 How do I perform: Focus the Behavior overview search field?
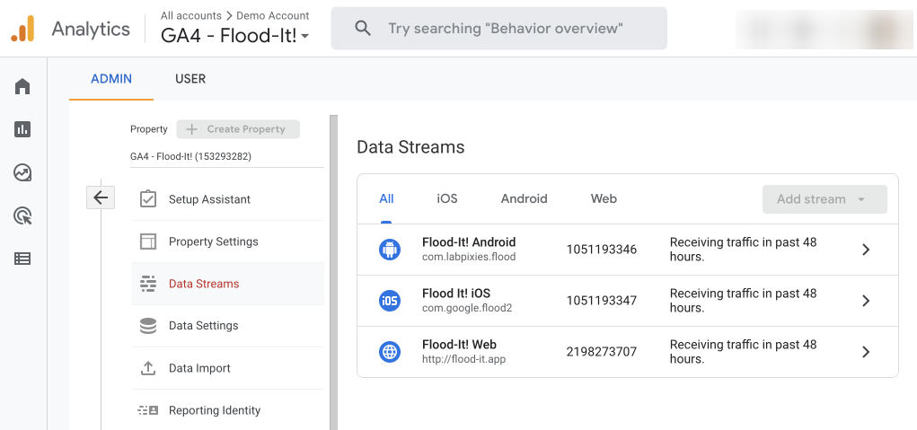tap(498, 28)
